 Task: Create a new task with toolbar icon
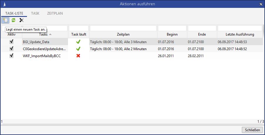[x=5, y=20]
